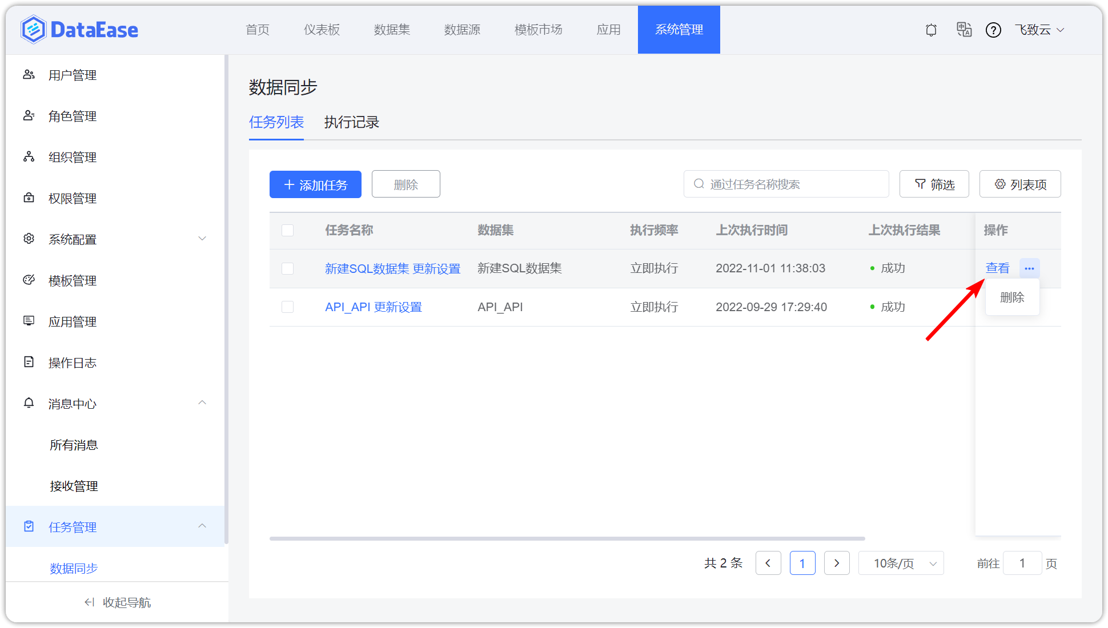Click the 用户管理 sidebar icon
The height and width of the screenshot is (628, 1108).
pyautogui.click(x=29, y=75)
